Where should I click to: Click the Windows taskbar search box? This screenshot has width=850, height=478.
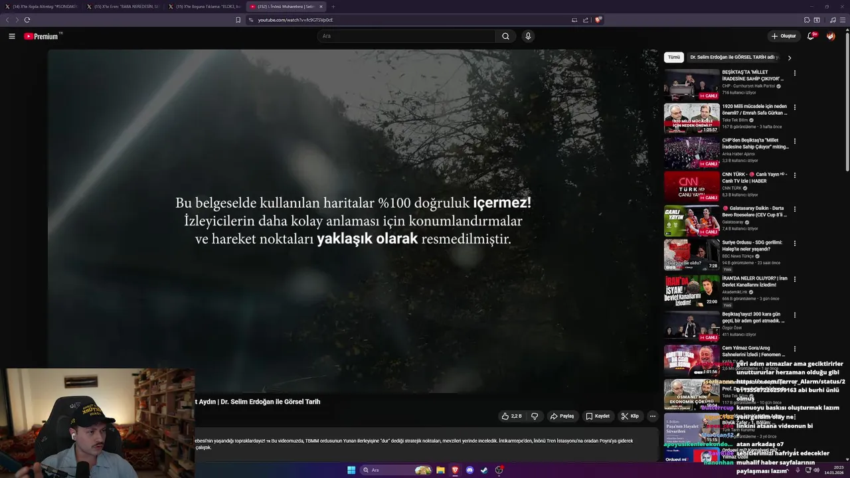pos(396,470)
